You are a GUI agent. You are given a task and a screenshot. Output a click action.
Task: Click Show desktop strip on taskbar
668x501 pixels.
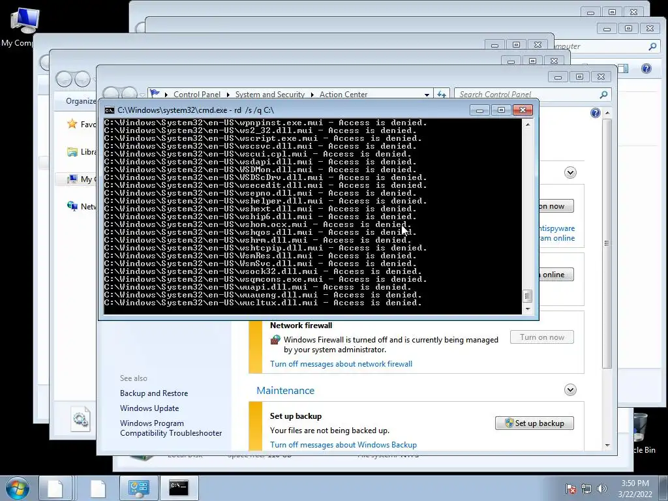click(663, 488)
